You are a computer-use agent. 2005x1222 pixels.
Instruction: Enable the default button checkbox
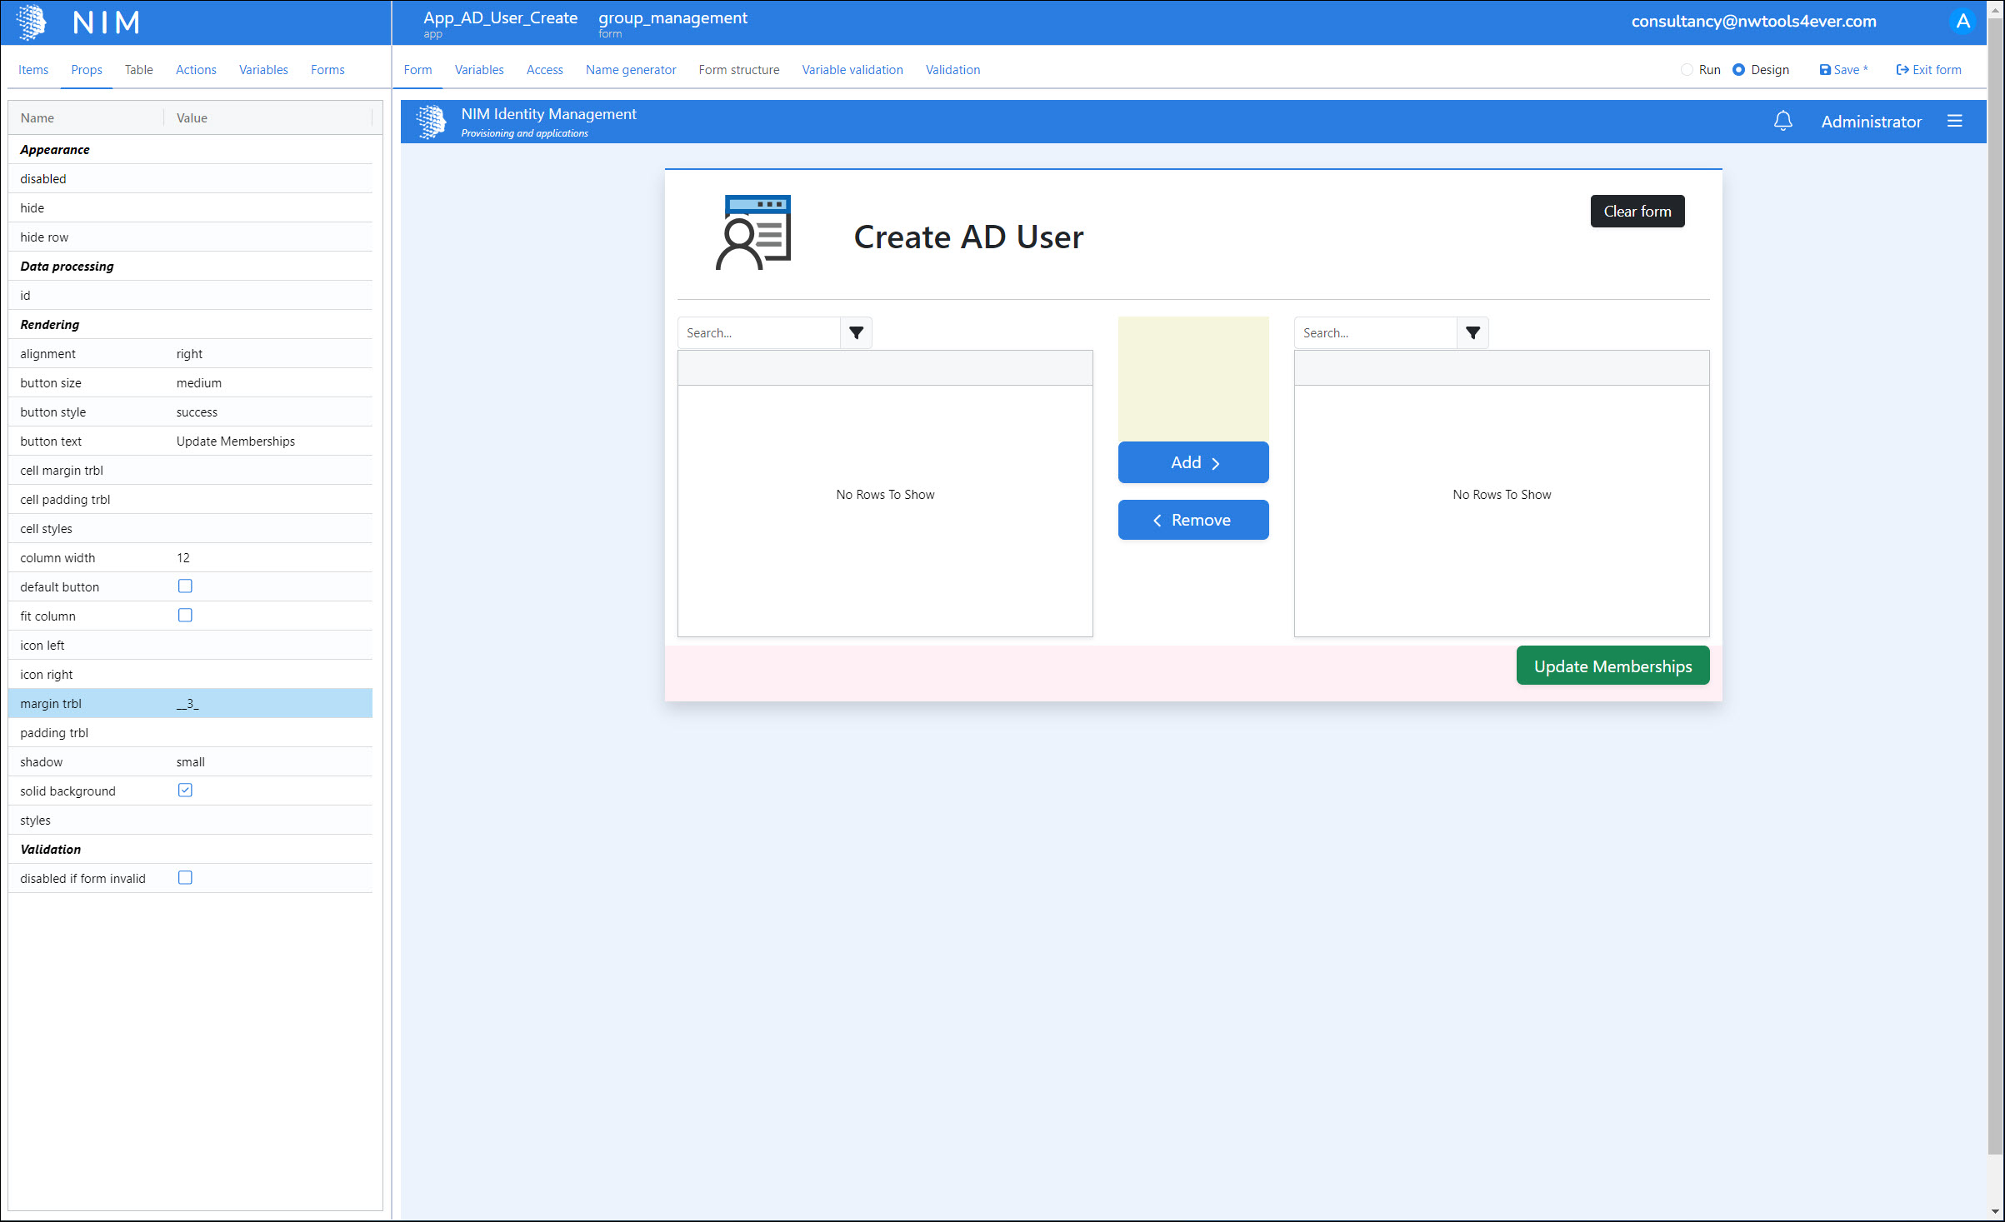[x=185, y=586]
